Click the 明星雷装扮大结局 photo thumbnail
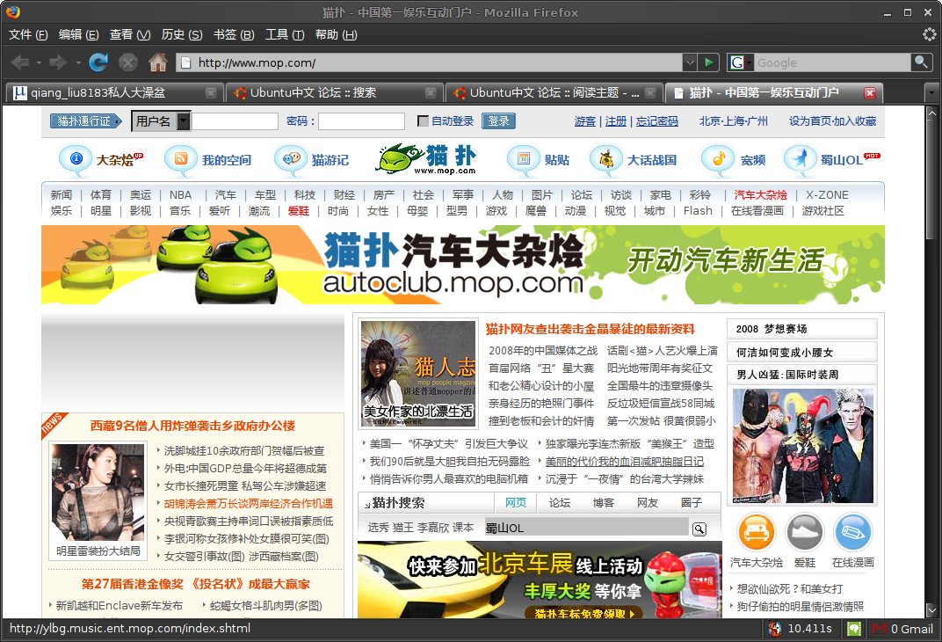The image size is (942, 642). (98, 492)
